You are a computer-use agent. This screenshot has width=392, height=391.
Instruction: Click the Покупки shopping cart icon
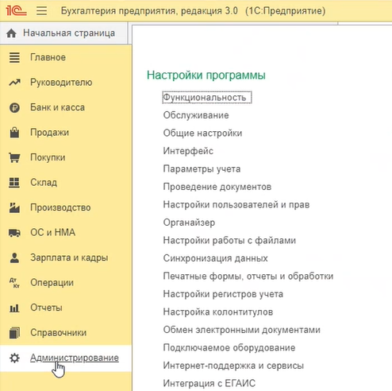click(x=14, y=157)
